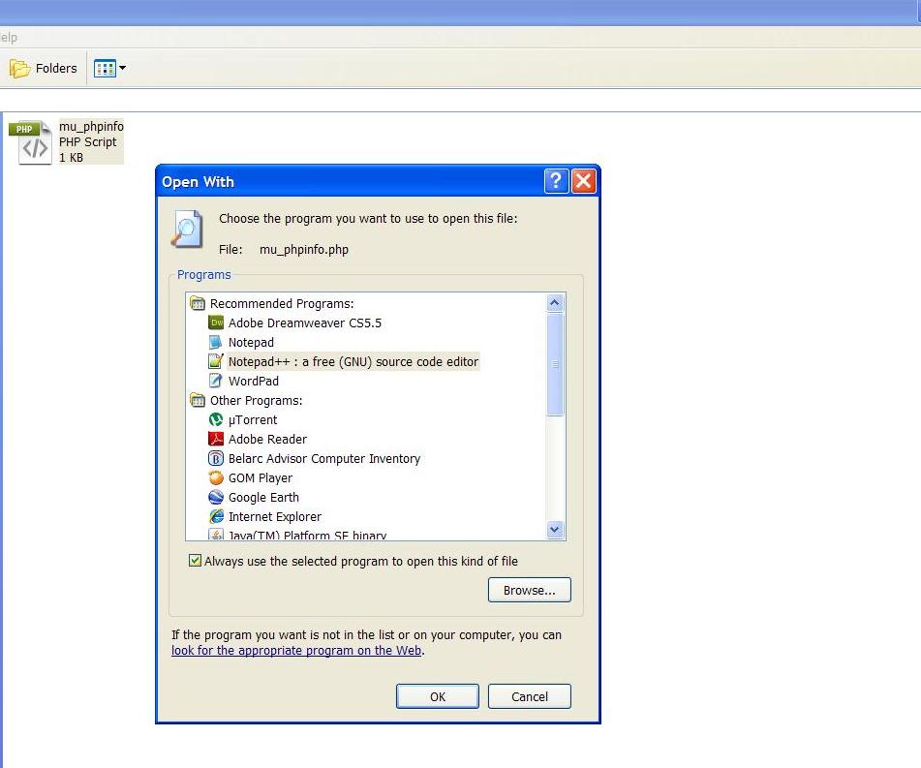Toggle always use the selected program checkbox

pyautogui.click(x=195, y=561)
